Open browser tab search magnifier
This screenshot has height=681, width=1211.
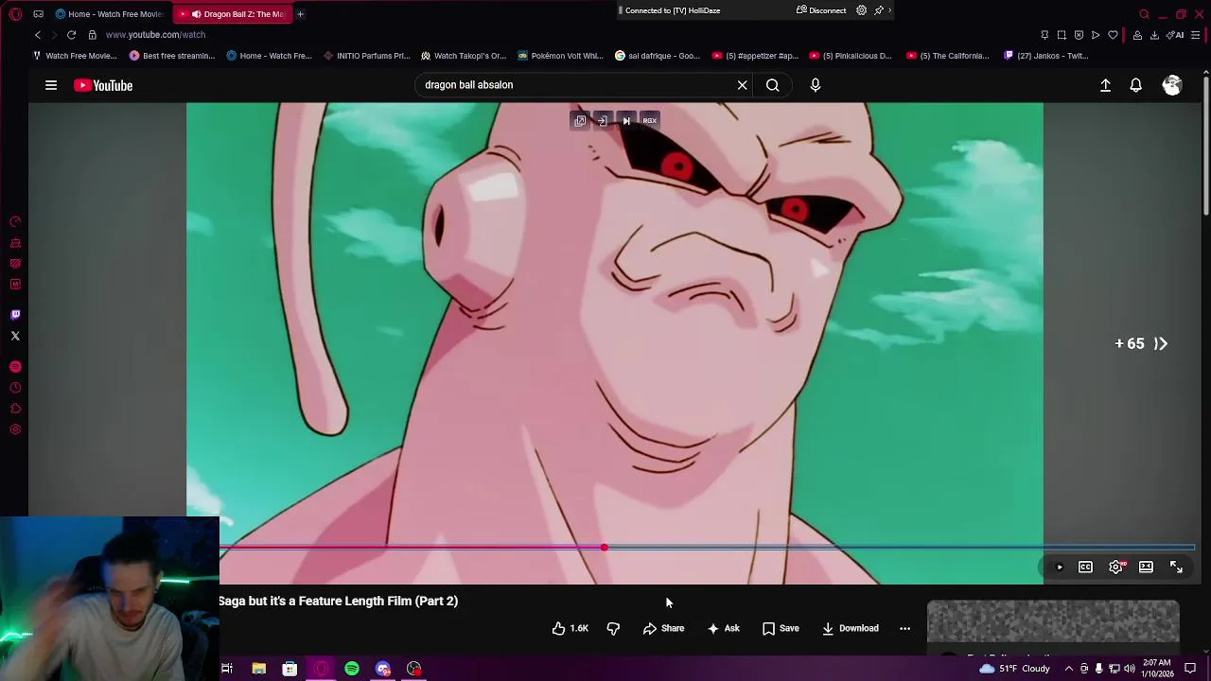point(1144,14)
